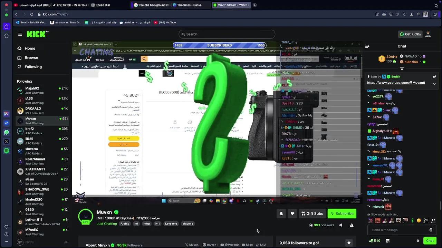Open Messenger in browser sidebar

click(x=6, y=123)
